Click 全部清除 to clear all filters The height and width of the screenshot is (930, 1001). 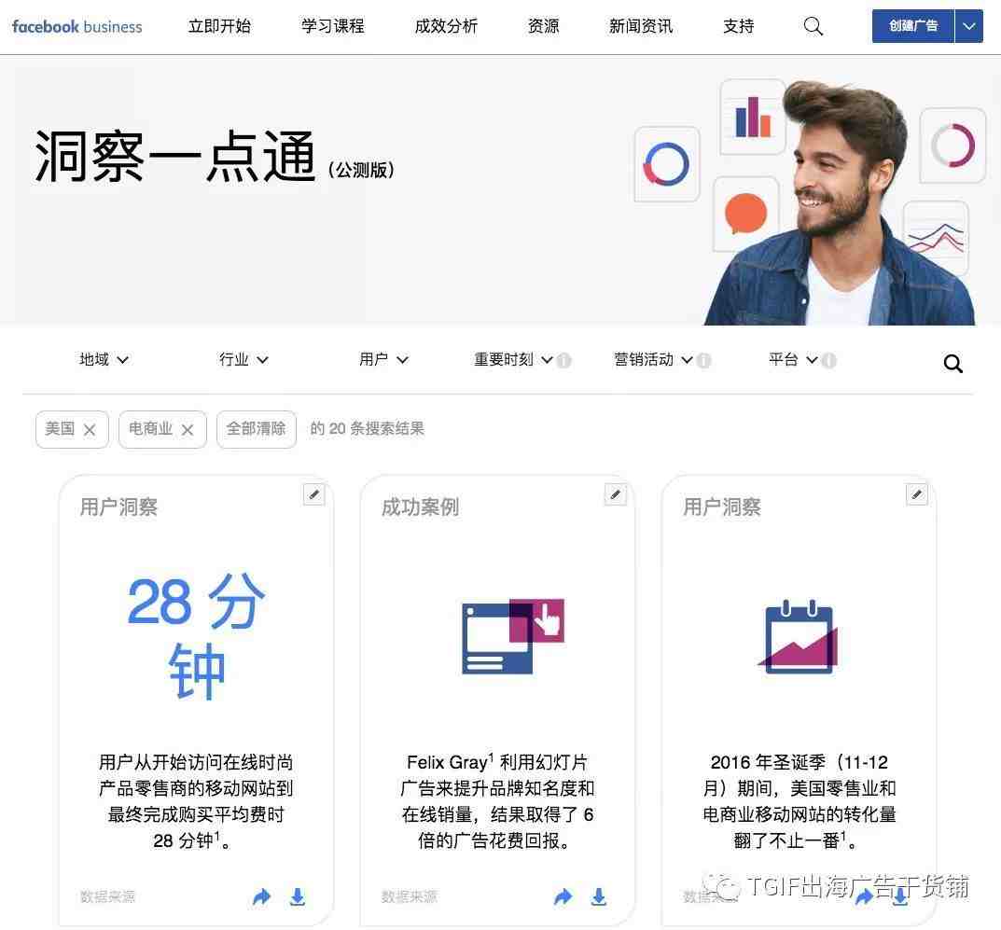pos(256,429)
